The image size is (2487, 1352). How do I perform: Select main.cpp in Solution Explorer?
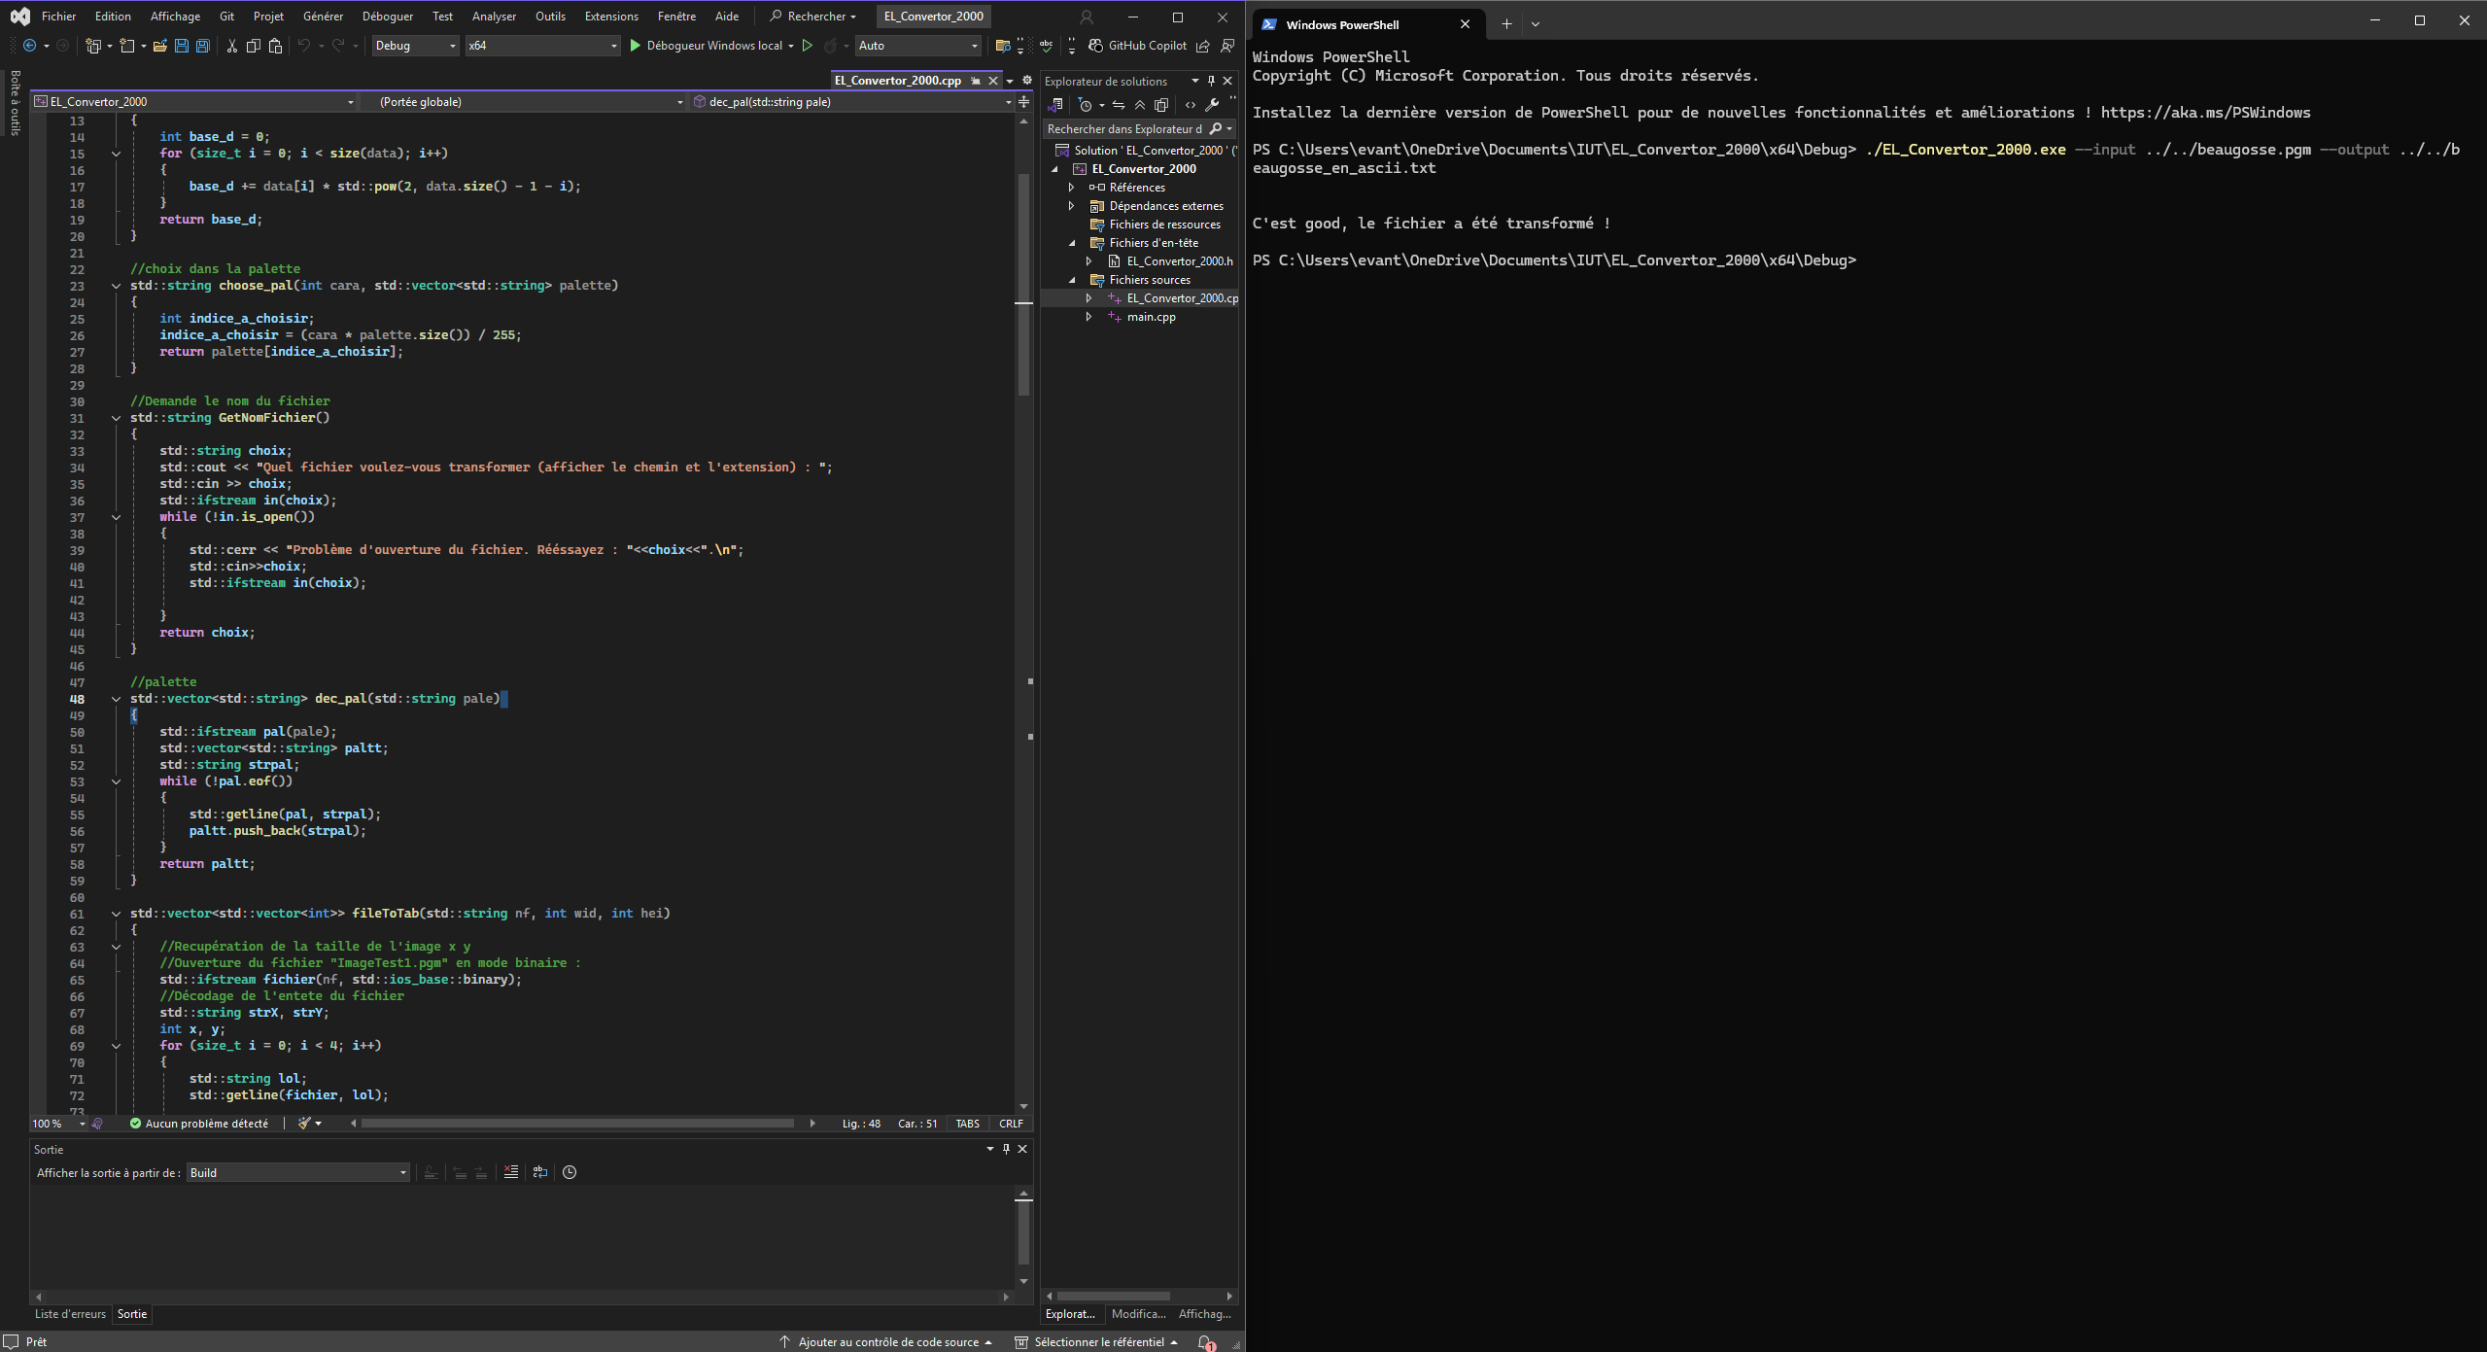point(1151,317)
